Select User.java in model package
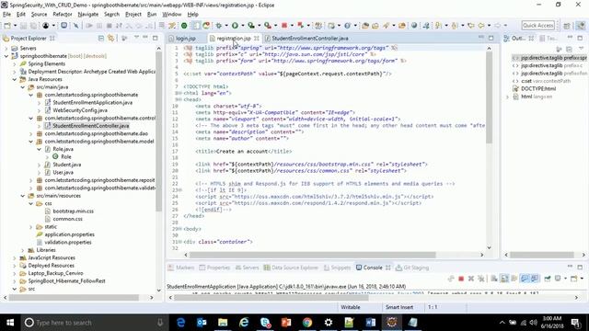This screenshot has width=589, height=331. pyautogui.click(x=63, y=172)
